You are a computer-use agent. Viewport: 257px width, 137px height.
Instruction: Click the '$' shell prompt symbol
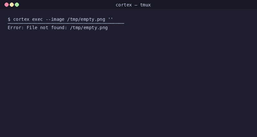[9, 19]
